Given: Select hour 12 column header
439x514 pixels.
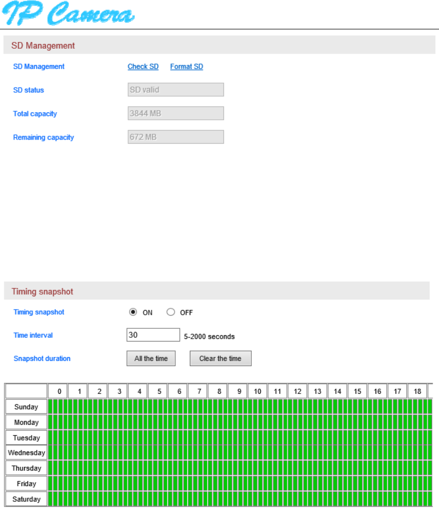Looking at the screenshot, I should 298,391.
